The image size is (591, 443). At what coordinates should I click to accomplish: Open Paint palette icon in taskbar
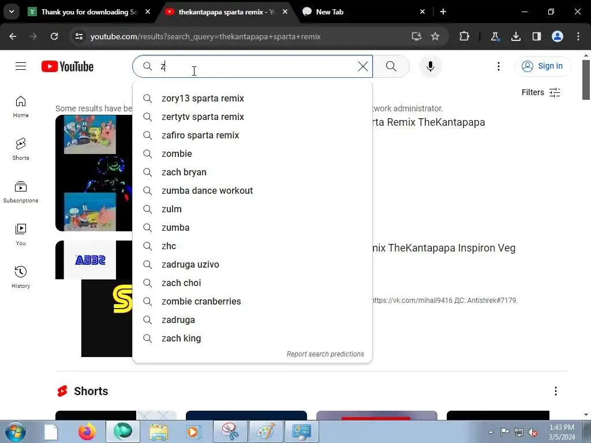tap(265, 431)
